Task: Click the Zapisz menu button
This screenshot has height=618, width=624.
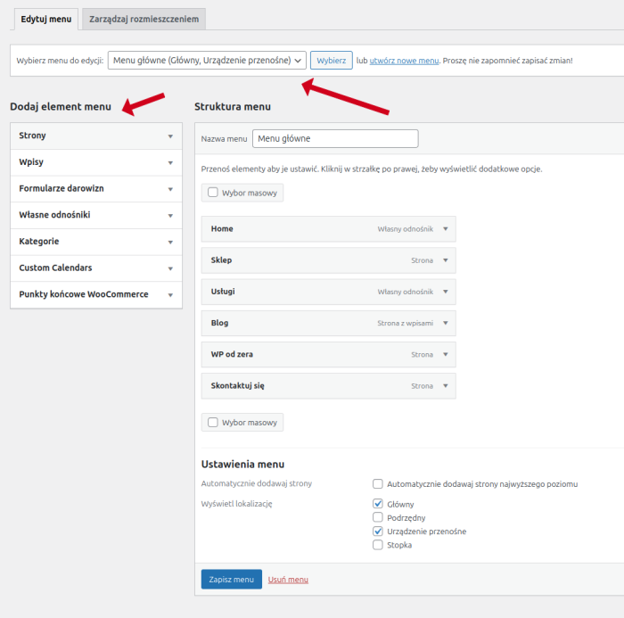Action: [x=231, y=580]
